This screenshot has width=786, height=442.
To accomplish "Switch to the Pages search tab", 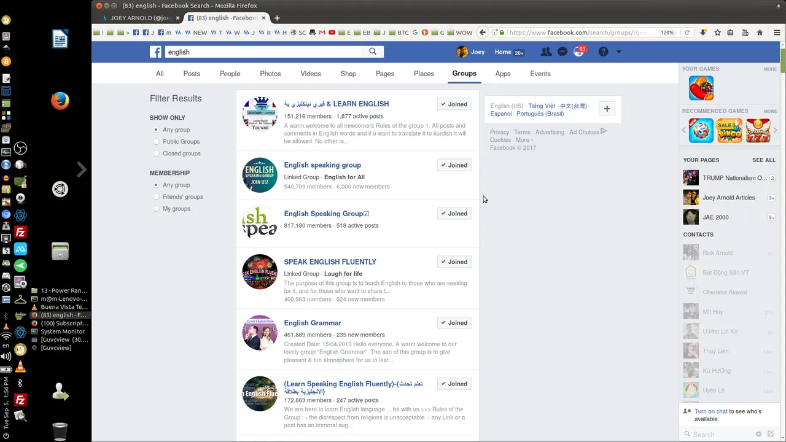I will pos(385,74).
